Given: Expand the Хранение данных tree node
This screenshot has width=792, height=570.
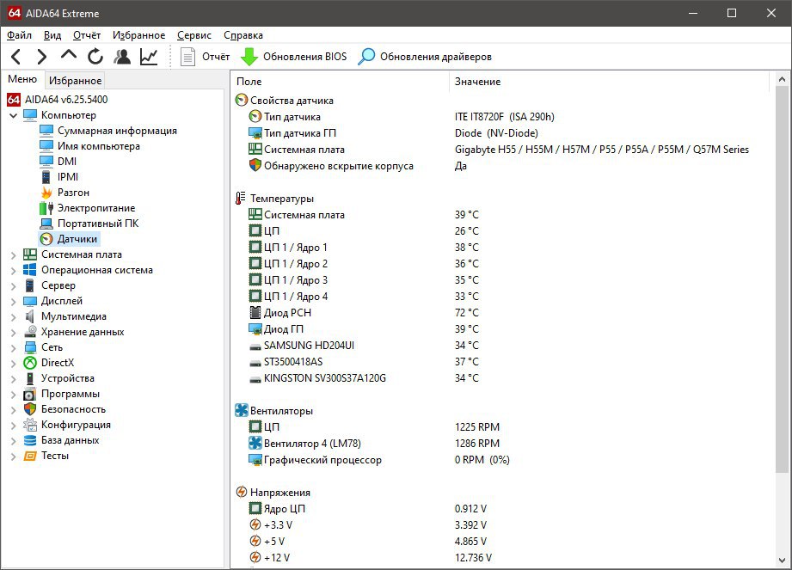Looking at the screenshot, I should point(14,333).
